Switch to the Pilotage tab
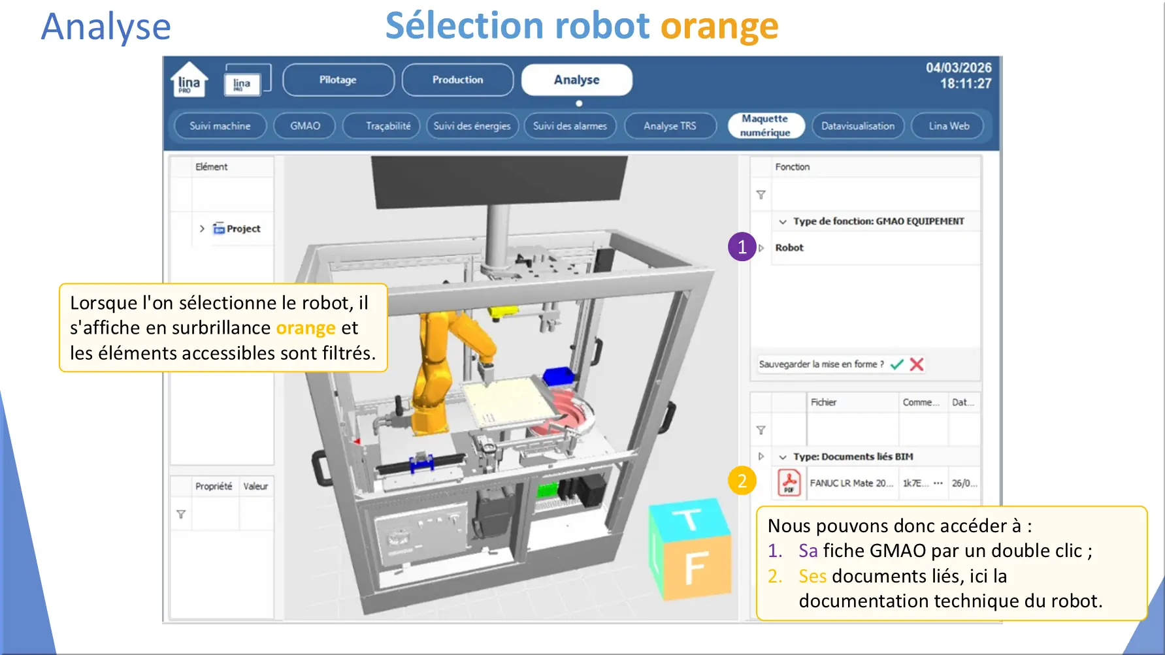Viewport: 1165px width, 655px height. [338, 80]
